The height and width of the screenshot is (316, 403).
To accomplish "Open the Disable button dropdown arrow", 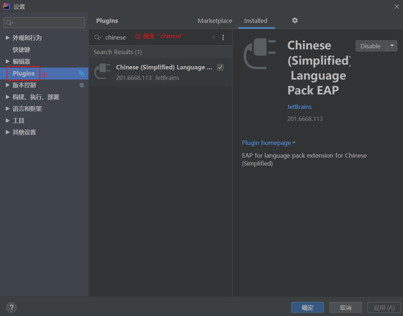I will tap(392, 46).
